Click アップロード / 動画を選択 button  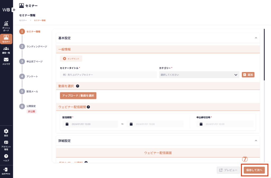(x=78, y=95)
